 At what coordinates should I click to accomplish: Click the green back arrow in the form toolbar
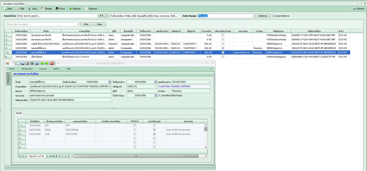[x=42, y=63]
